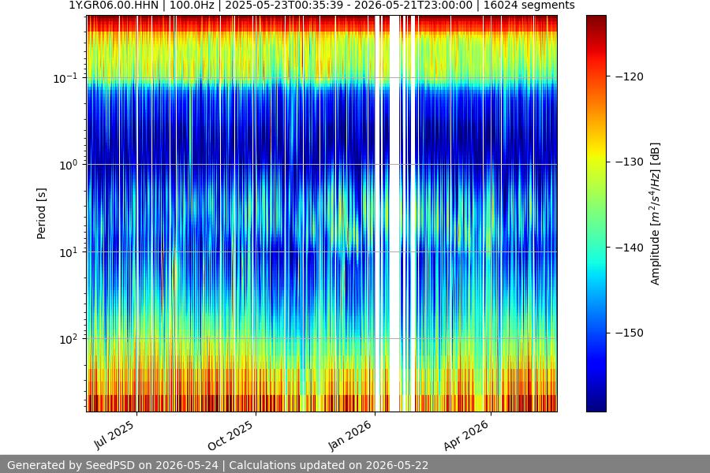The height and width of the screenshot is (473, 710).
Task: Click the amplitude colorbar gradient
Action: pos(596,214)
